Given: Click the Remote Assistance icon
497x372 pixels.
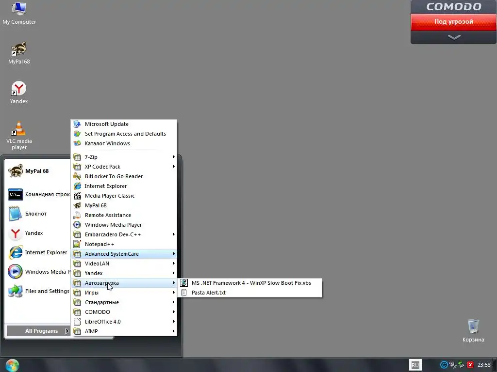Looking at the screenshot, I should point(77,215).
